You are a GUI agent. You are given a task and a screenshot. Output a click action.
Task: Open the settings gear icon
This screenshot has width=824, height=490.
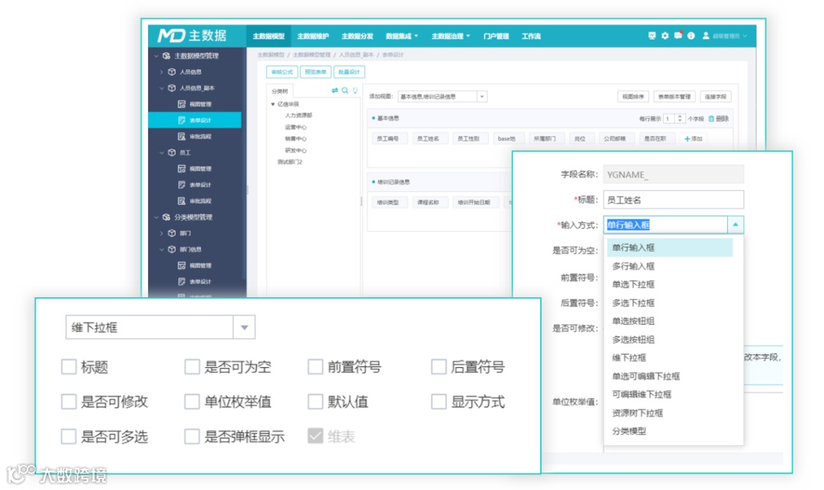pyautogui.click(x=665, y=36)
